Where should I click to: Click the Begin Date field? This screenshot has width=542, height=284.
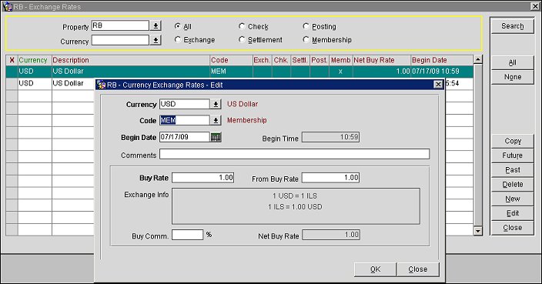tap(185, 137)
